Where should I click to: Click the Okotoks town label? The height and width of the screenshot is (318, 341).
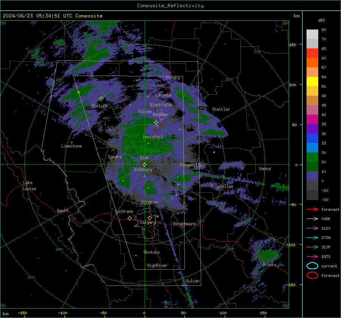point(152,252)
